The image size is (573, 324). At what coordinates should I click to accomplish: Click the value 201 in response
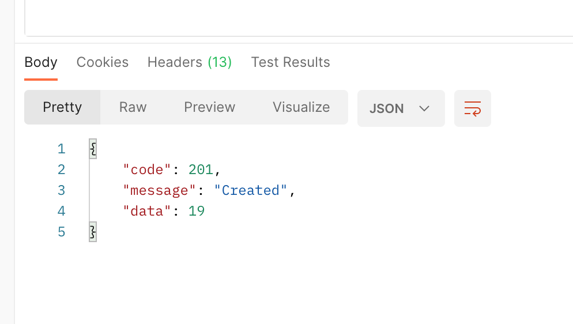[201, 170]
